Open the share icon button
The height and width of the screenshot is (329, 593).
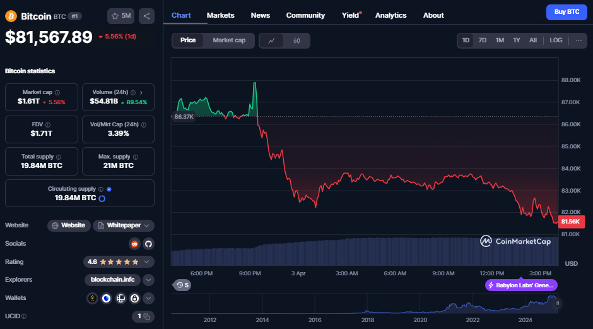(147, 16)
